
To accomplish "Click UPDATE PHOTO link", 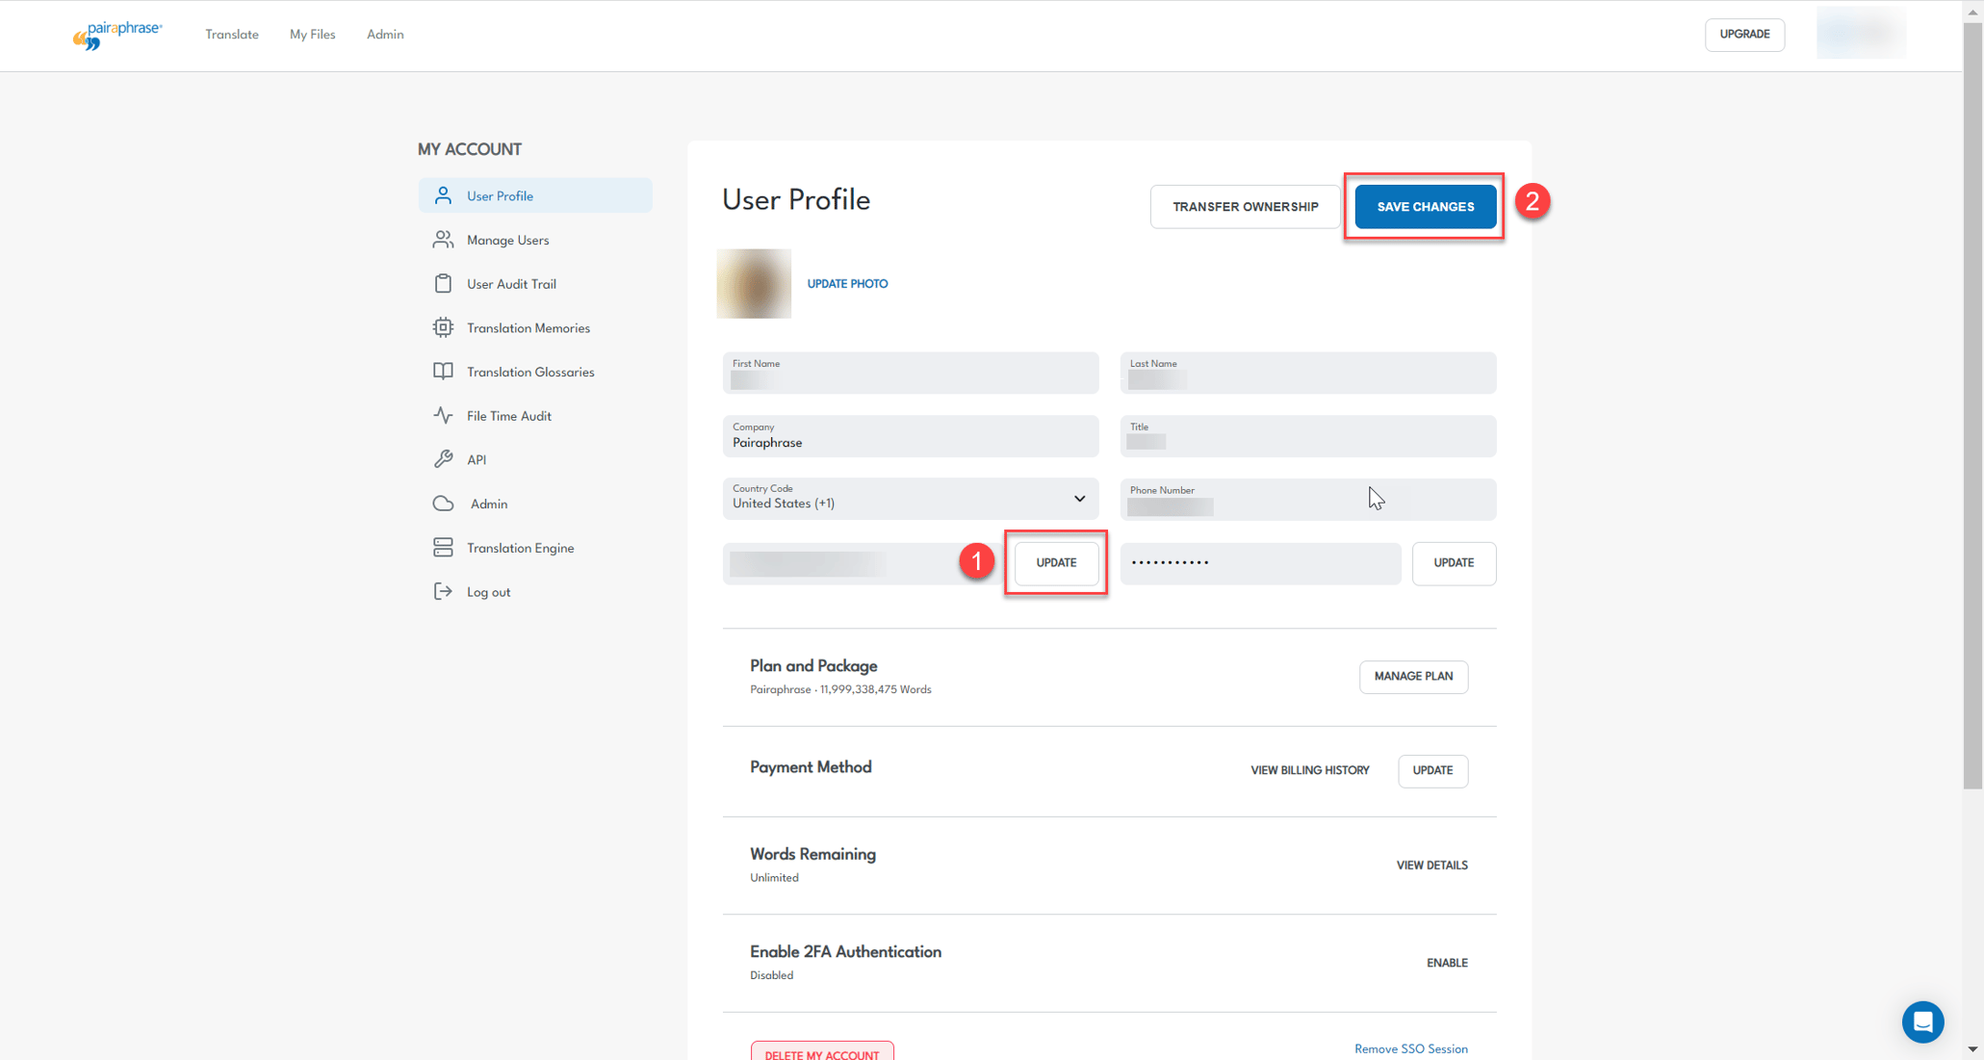I will (x=847, y=284).
